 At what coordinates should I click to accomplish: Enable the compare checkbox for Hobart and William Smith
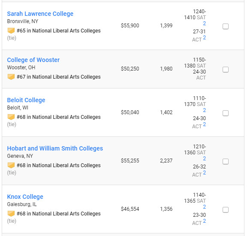click(226, 162)
